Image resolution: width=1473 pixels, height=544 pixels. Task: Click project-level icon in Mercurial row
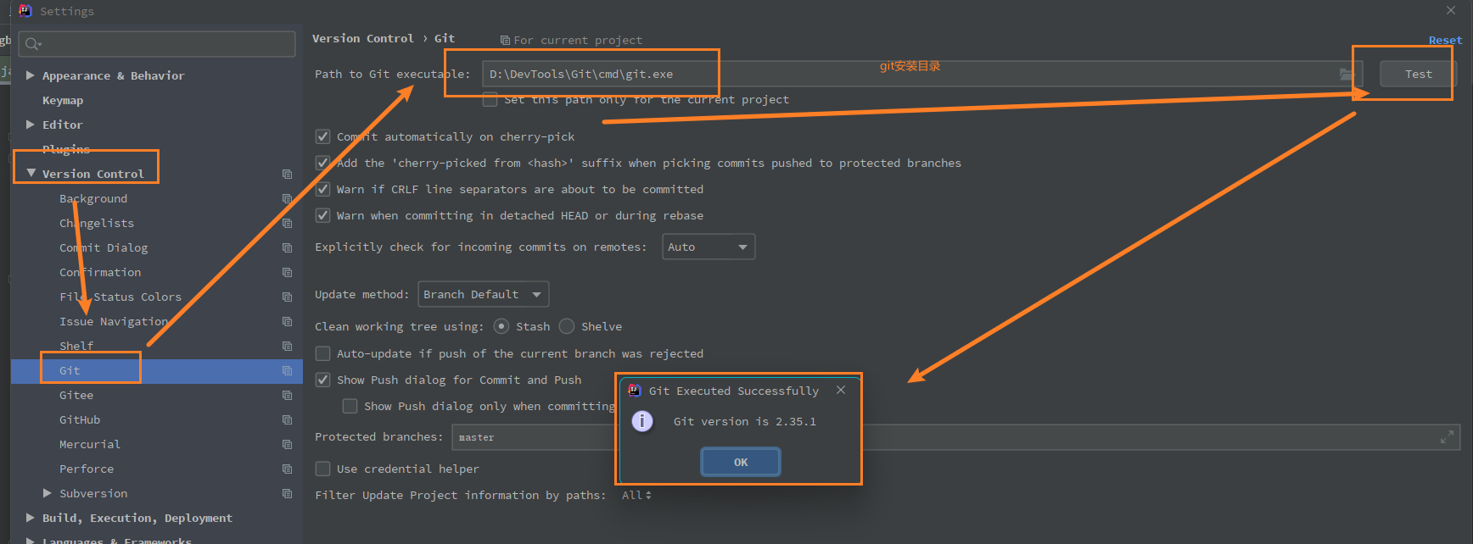click(287, 444)
